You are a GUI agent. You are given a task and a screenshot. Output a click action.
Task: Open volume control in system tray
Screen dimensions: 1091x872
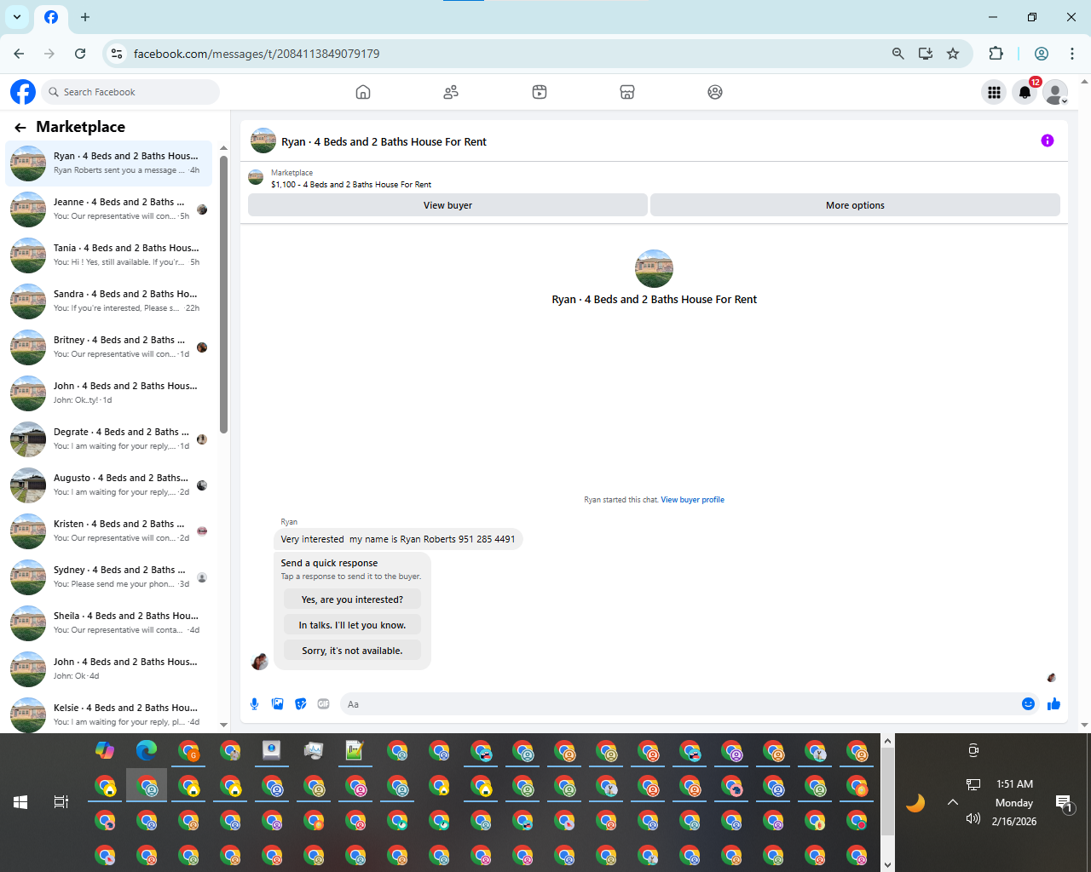pyautogui.click(x=973, y=819)
